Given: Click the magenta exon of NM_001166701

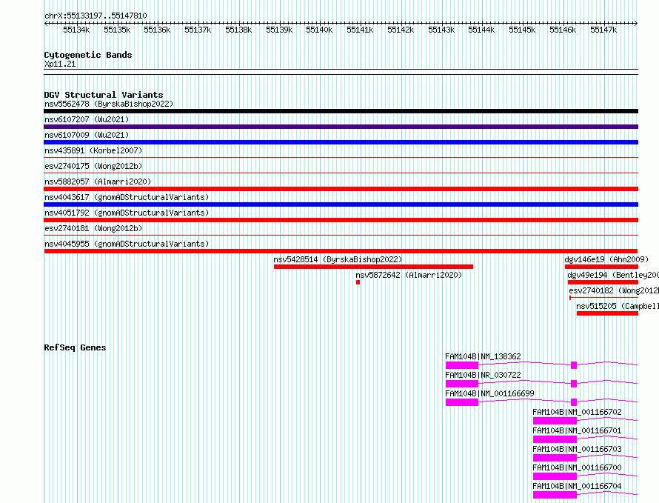Looking at the screenshot, I should pyautogui.click(x=555, y=439).
